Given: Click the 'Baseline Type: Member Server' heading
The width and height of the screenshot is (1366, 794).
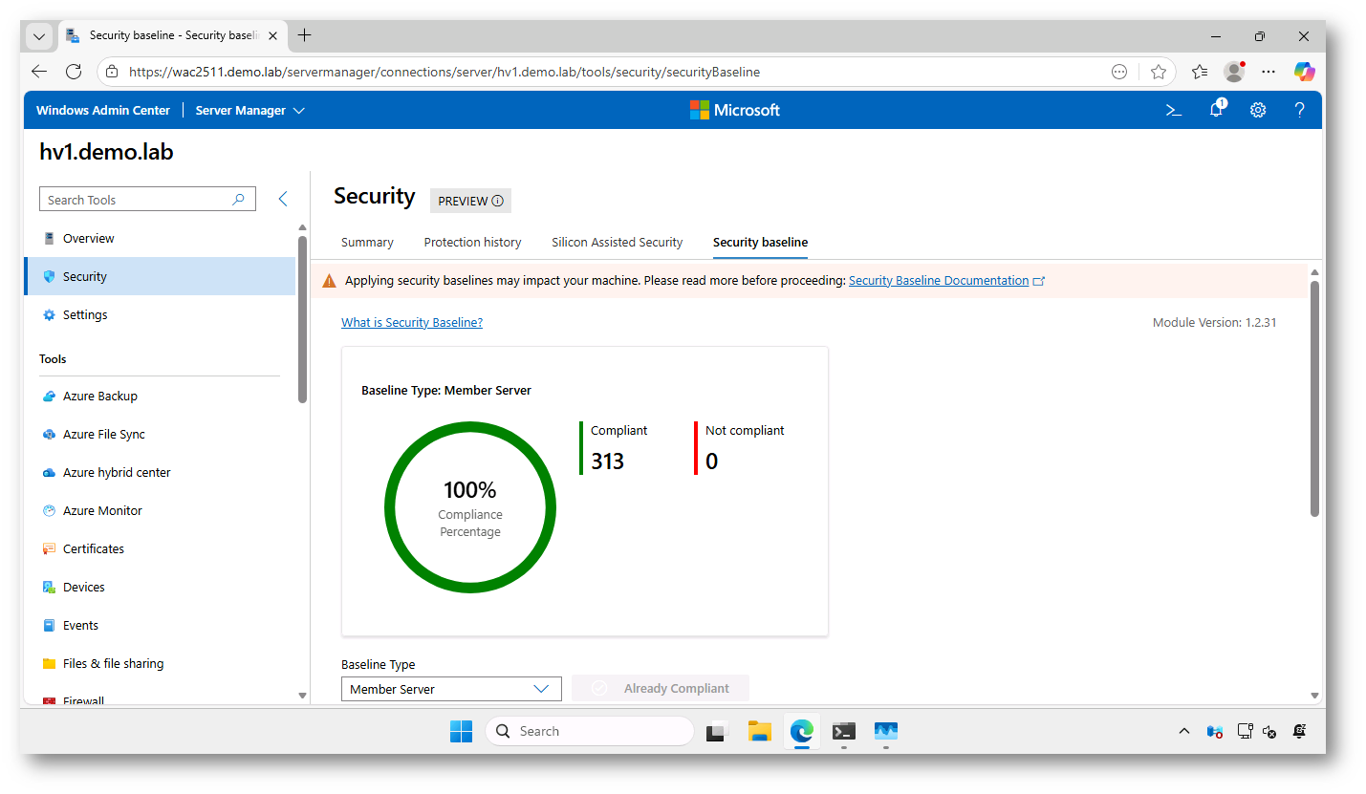Looking at the screenshot, I should click(446, 391).
